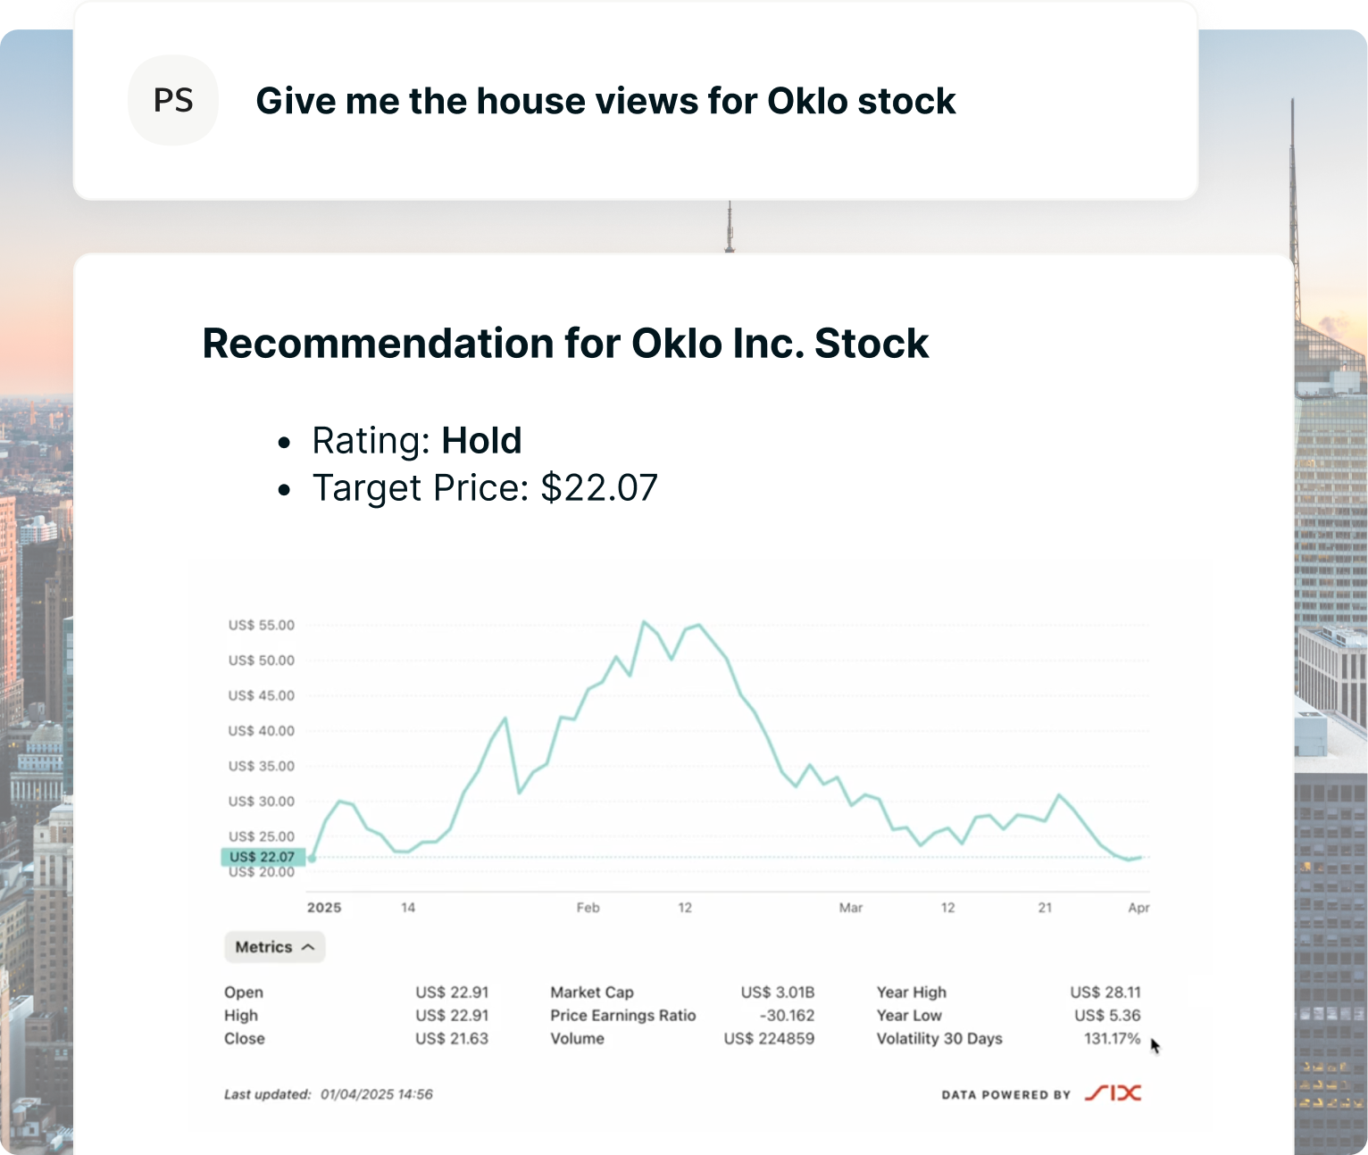This screenshot has width=1368, height=1155.
Task: Click the Last updated timestamp
Action: (x=328, y=1094)
